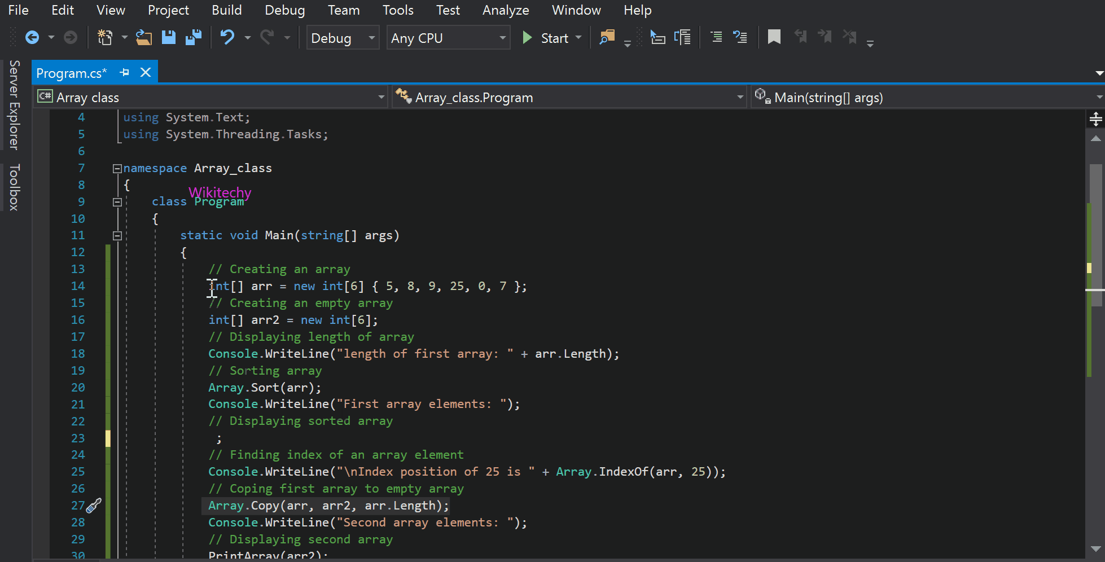
Task: Open the Tools menu
Action: click(x=398, y=10)
